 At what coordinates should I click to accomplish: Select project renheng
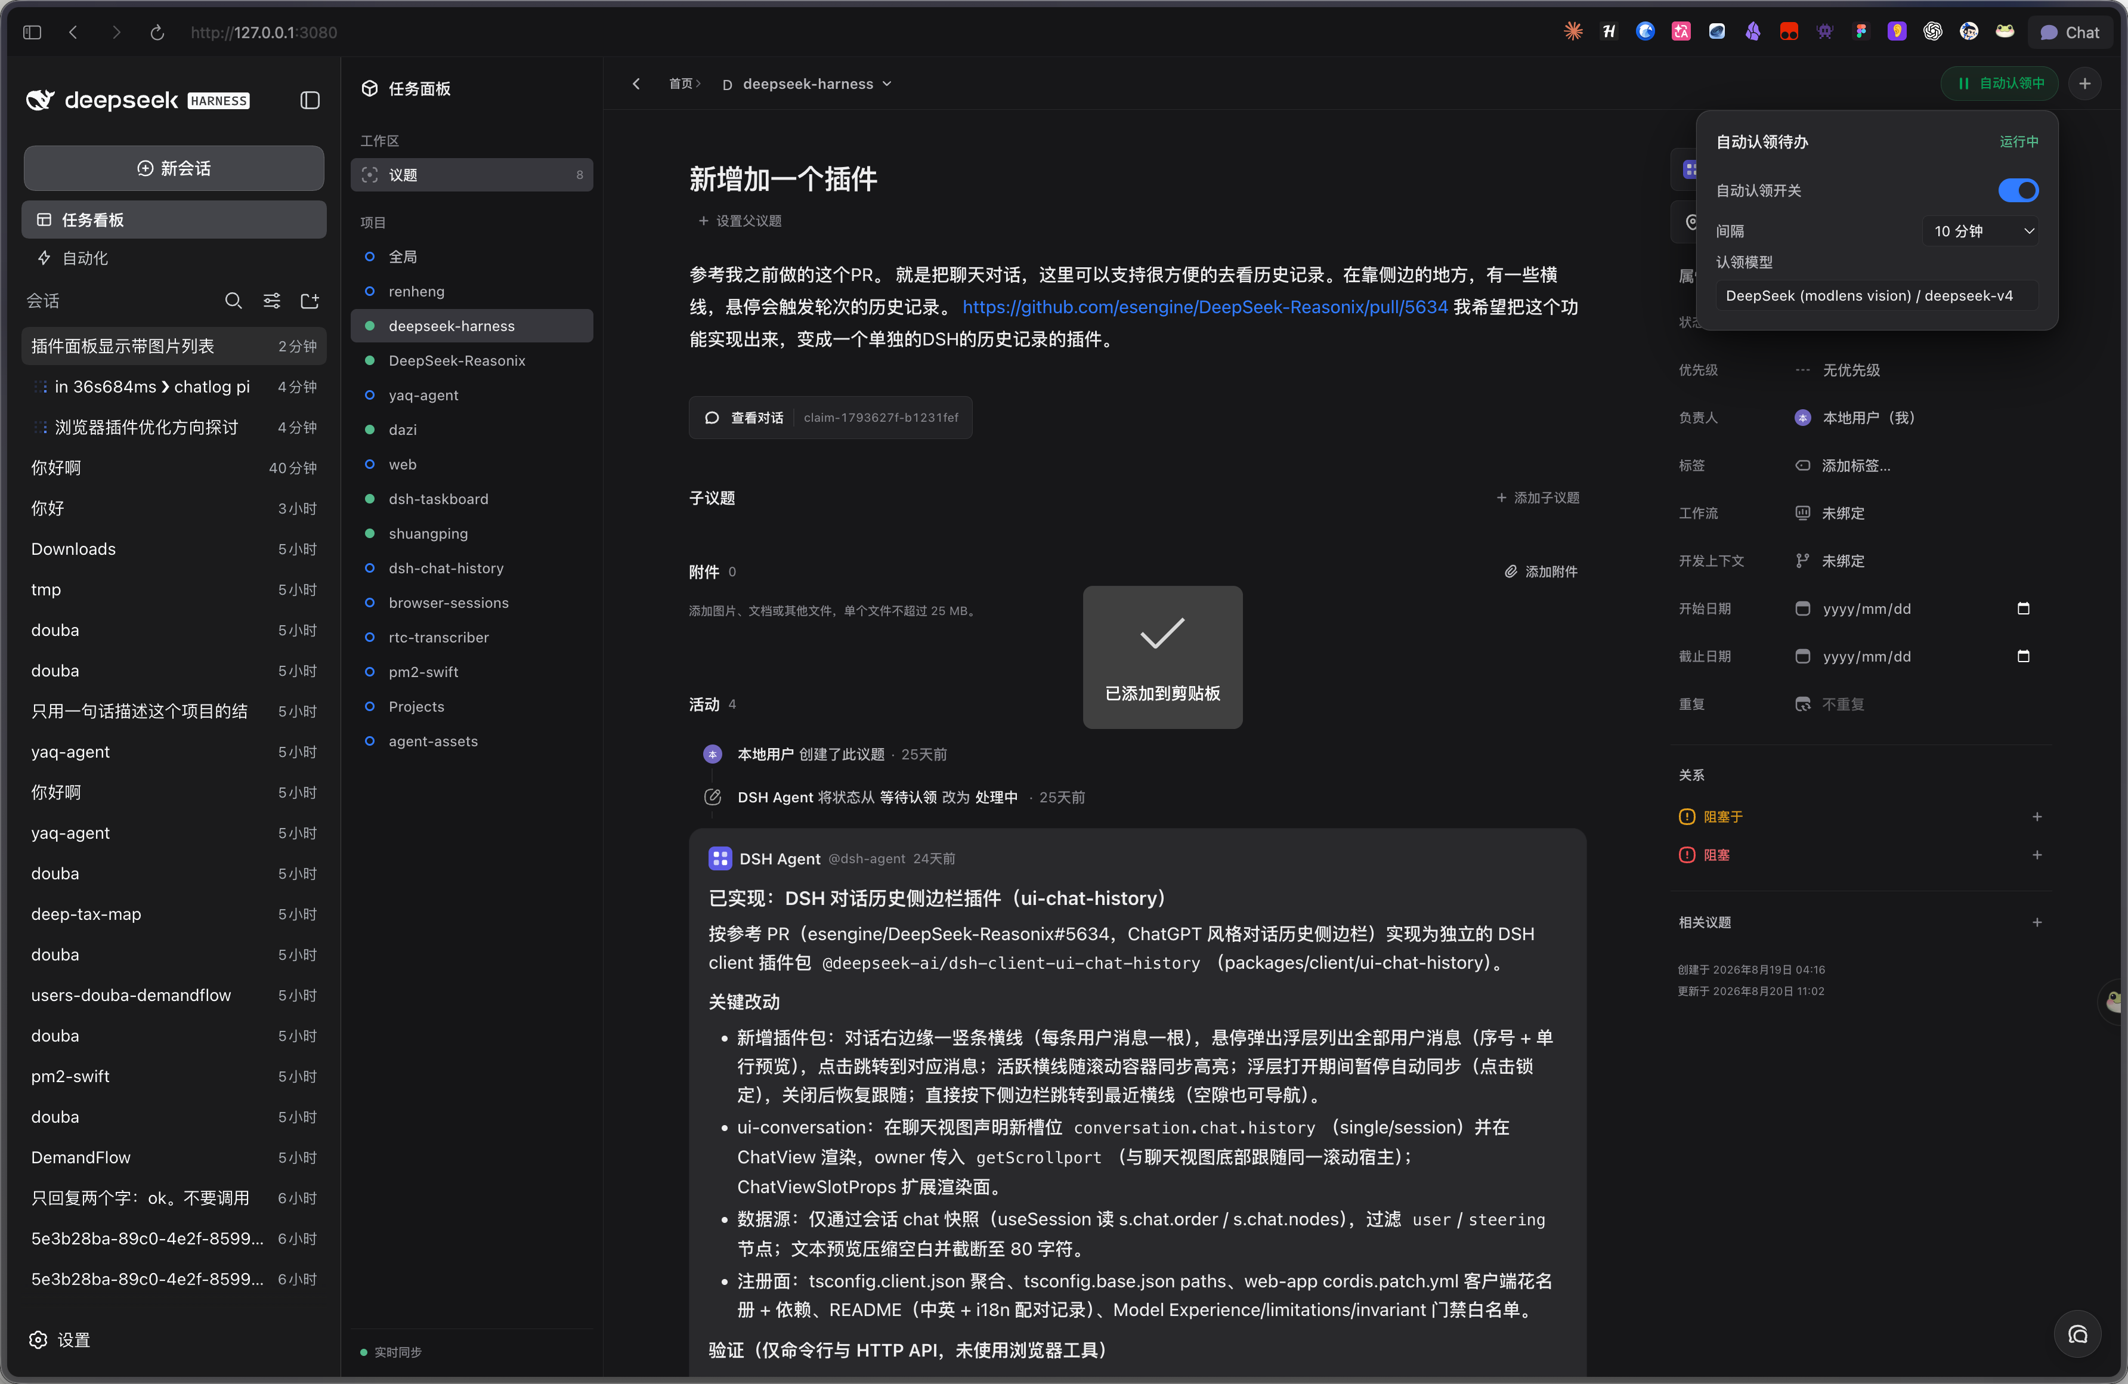click(471, 292)
